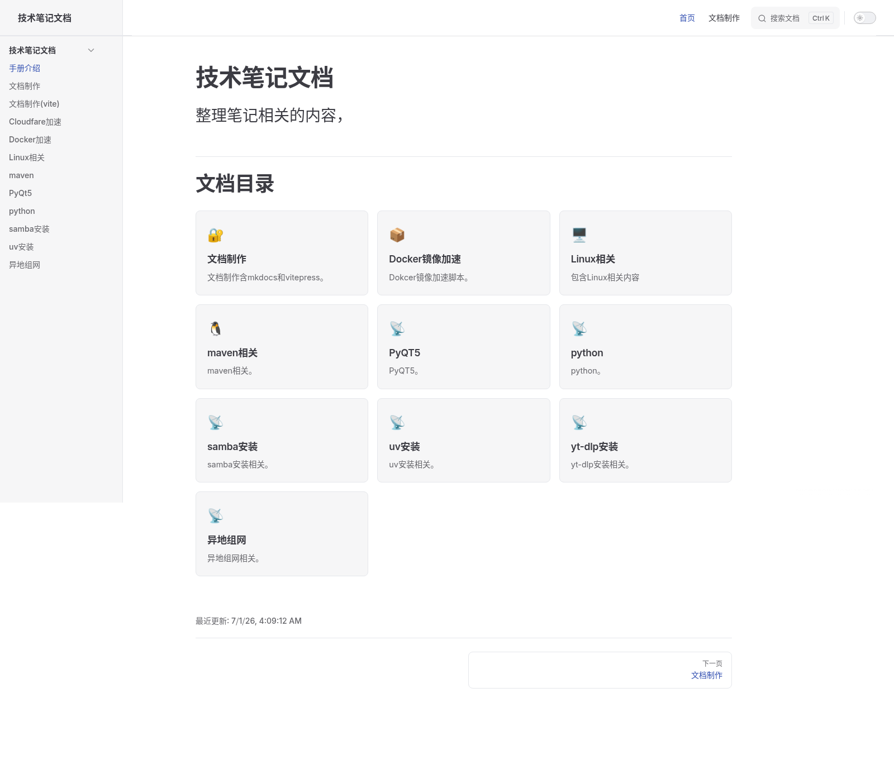Open the Docker镜像加速 card title
Viewport: 894px width, 760px height.
[425, 259]
